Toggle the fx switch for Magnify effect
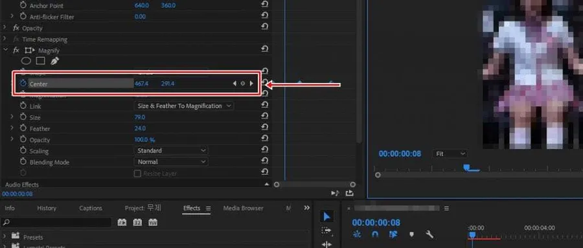583x248 pixels. (16, 51)
